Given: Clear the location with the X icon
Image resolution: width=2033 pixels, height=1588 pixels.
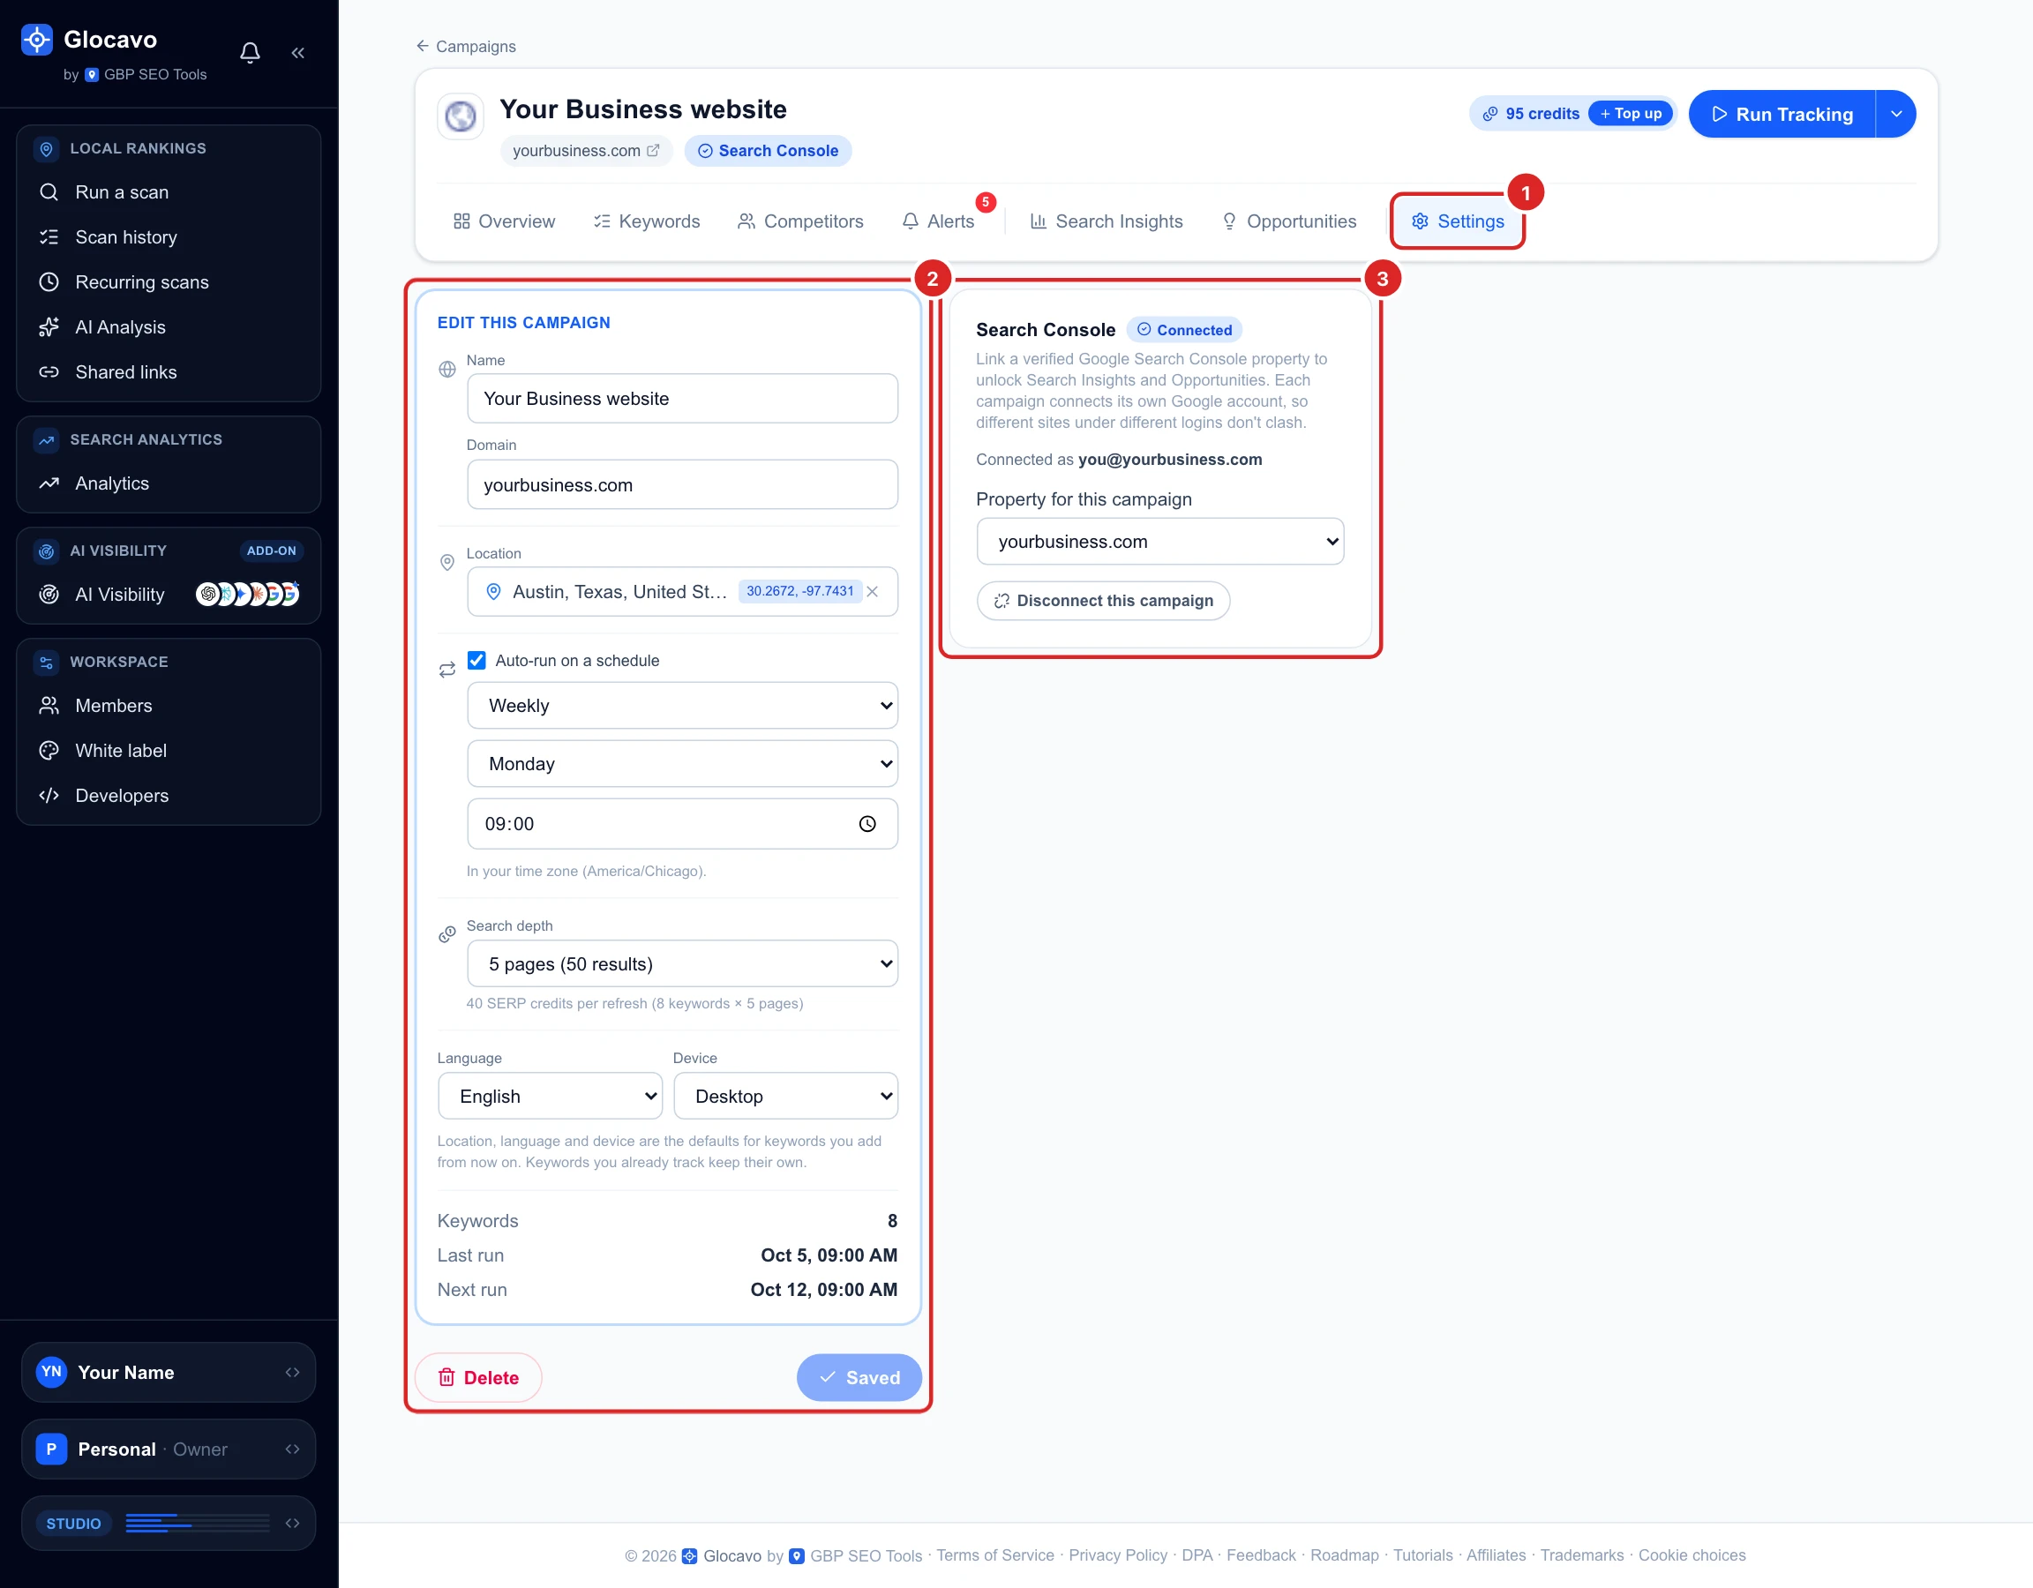Looking at the screenshot, I should [x=872, y=592].
